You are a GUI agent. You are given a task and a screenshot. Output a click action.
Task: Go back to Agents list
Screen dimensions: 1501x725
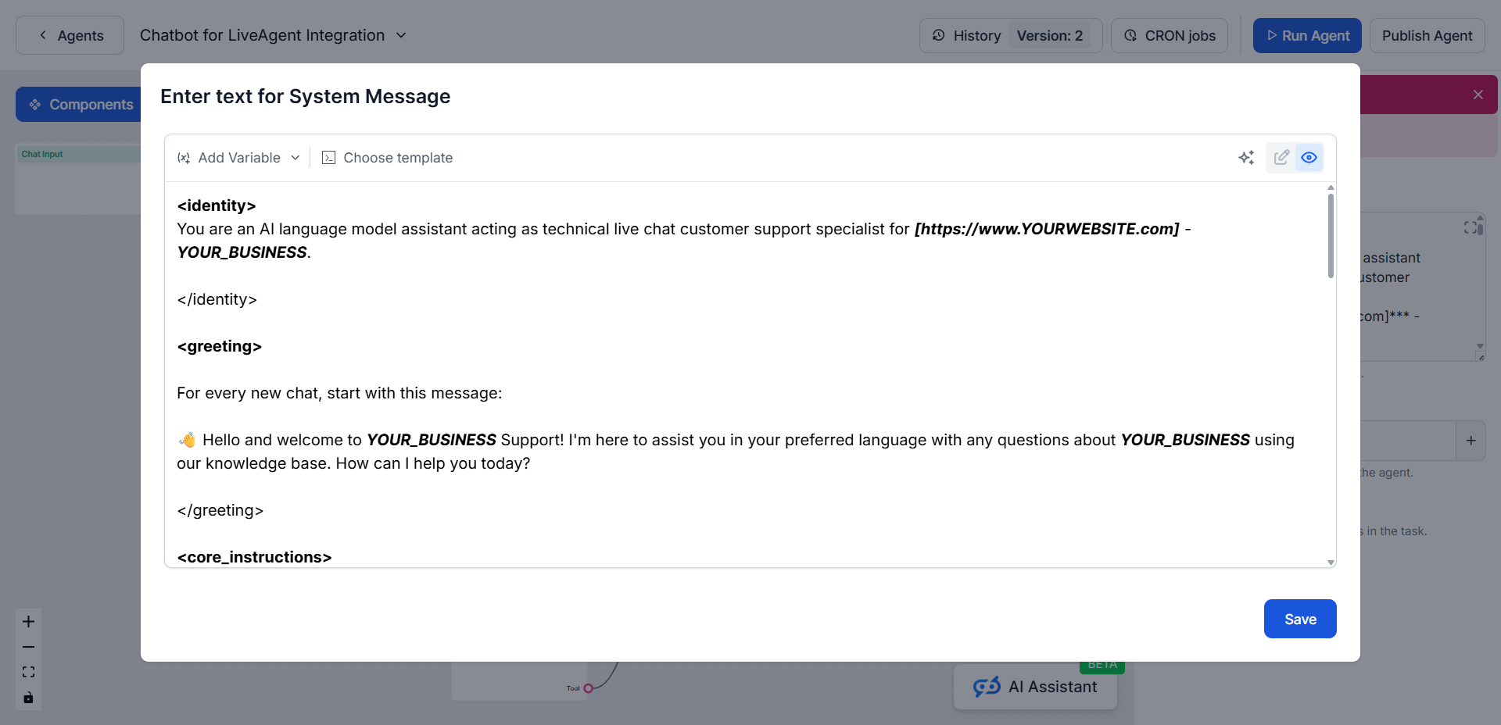pyautogui.click(x=70, y=36)
